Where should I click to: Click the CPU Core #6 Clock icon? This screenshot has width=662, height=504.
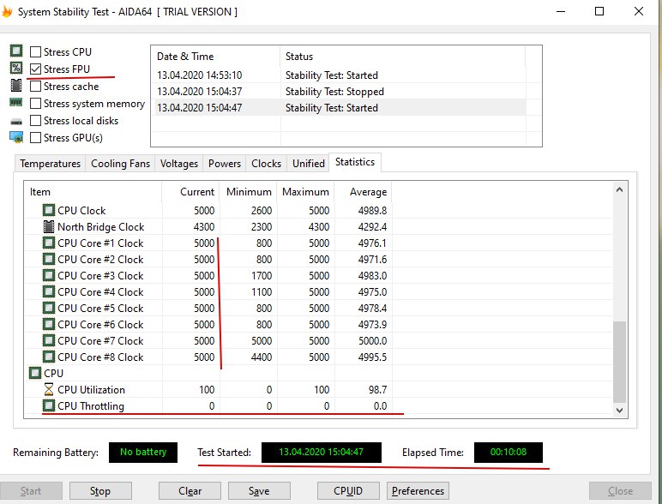click(49, 324)
